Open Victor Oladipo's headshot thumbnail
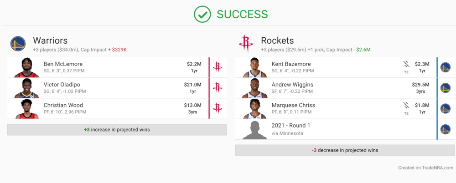This screenshot has height=183, width=456. [26, 88]
